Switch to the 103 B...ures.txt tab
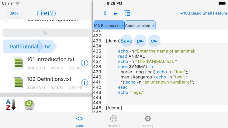228x128 pixels. (106, 26)
